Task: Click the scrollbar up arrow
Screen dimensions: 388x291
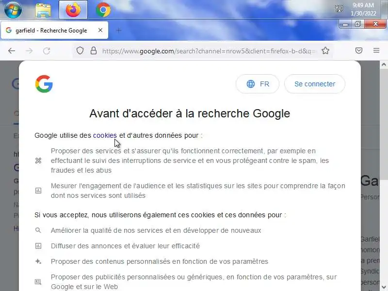Action: pyautogui.click(x=384, y=65)
